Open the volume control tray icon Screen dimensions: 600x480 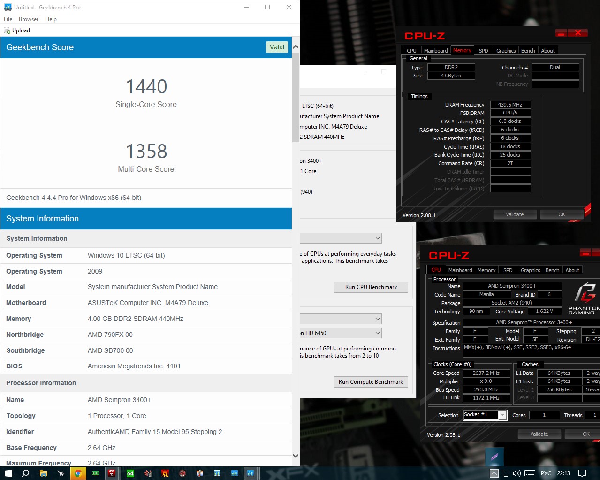[517, 473]
